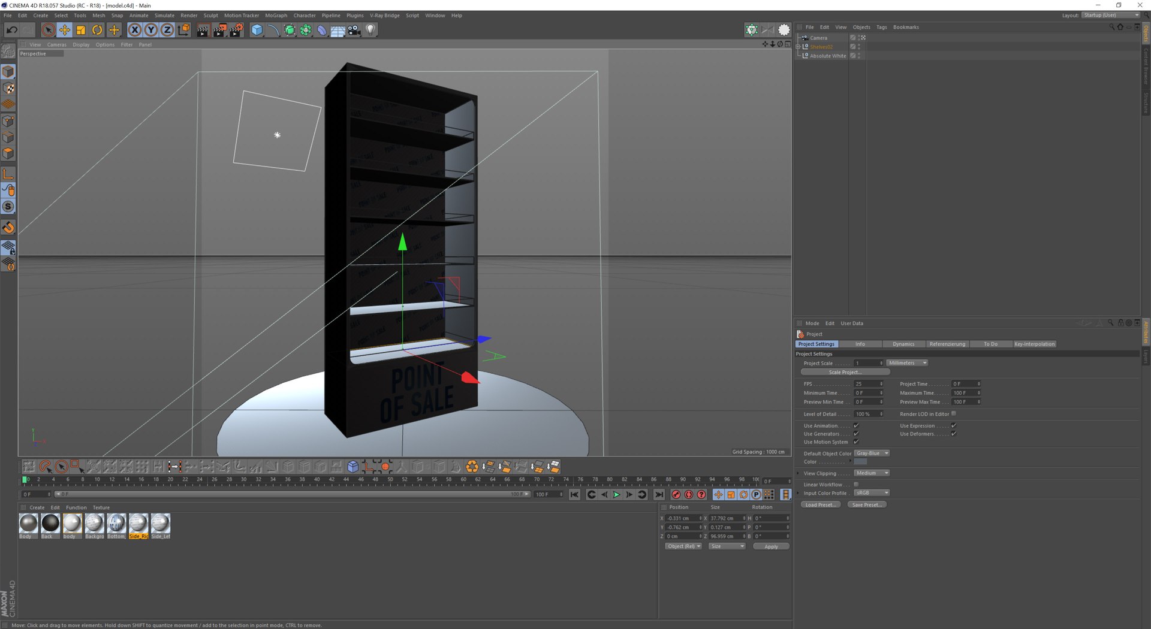Toggle Use Expression checkbox
The height and width of the screenshot is (629, 1151).
click(x=953, y=426)
